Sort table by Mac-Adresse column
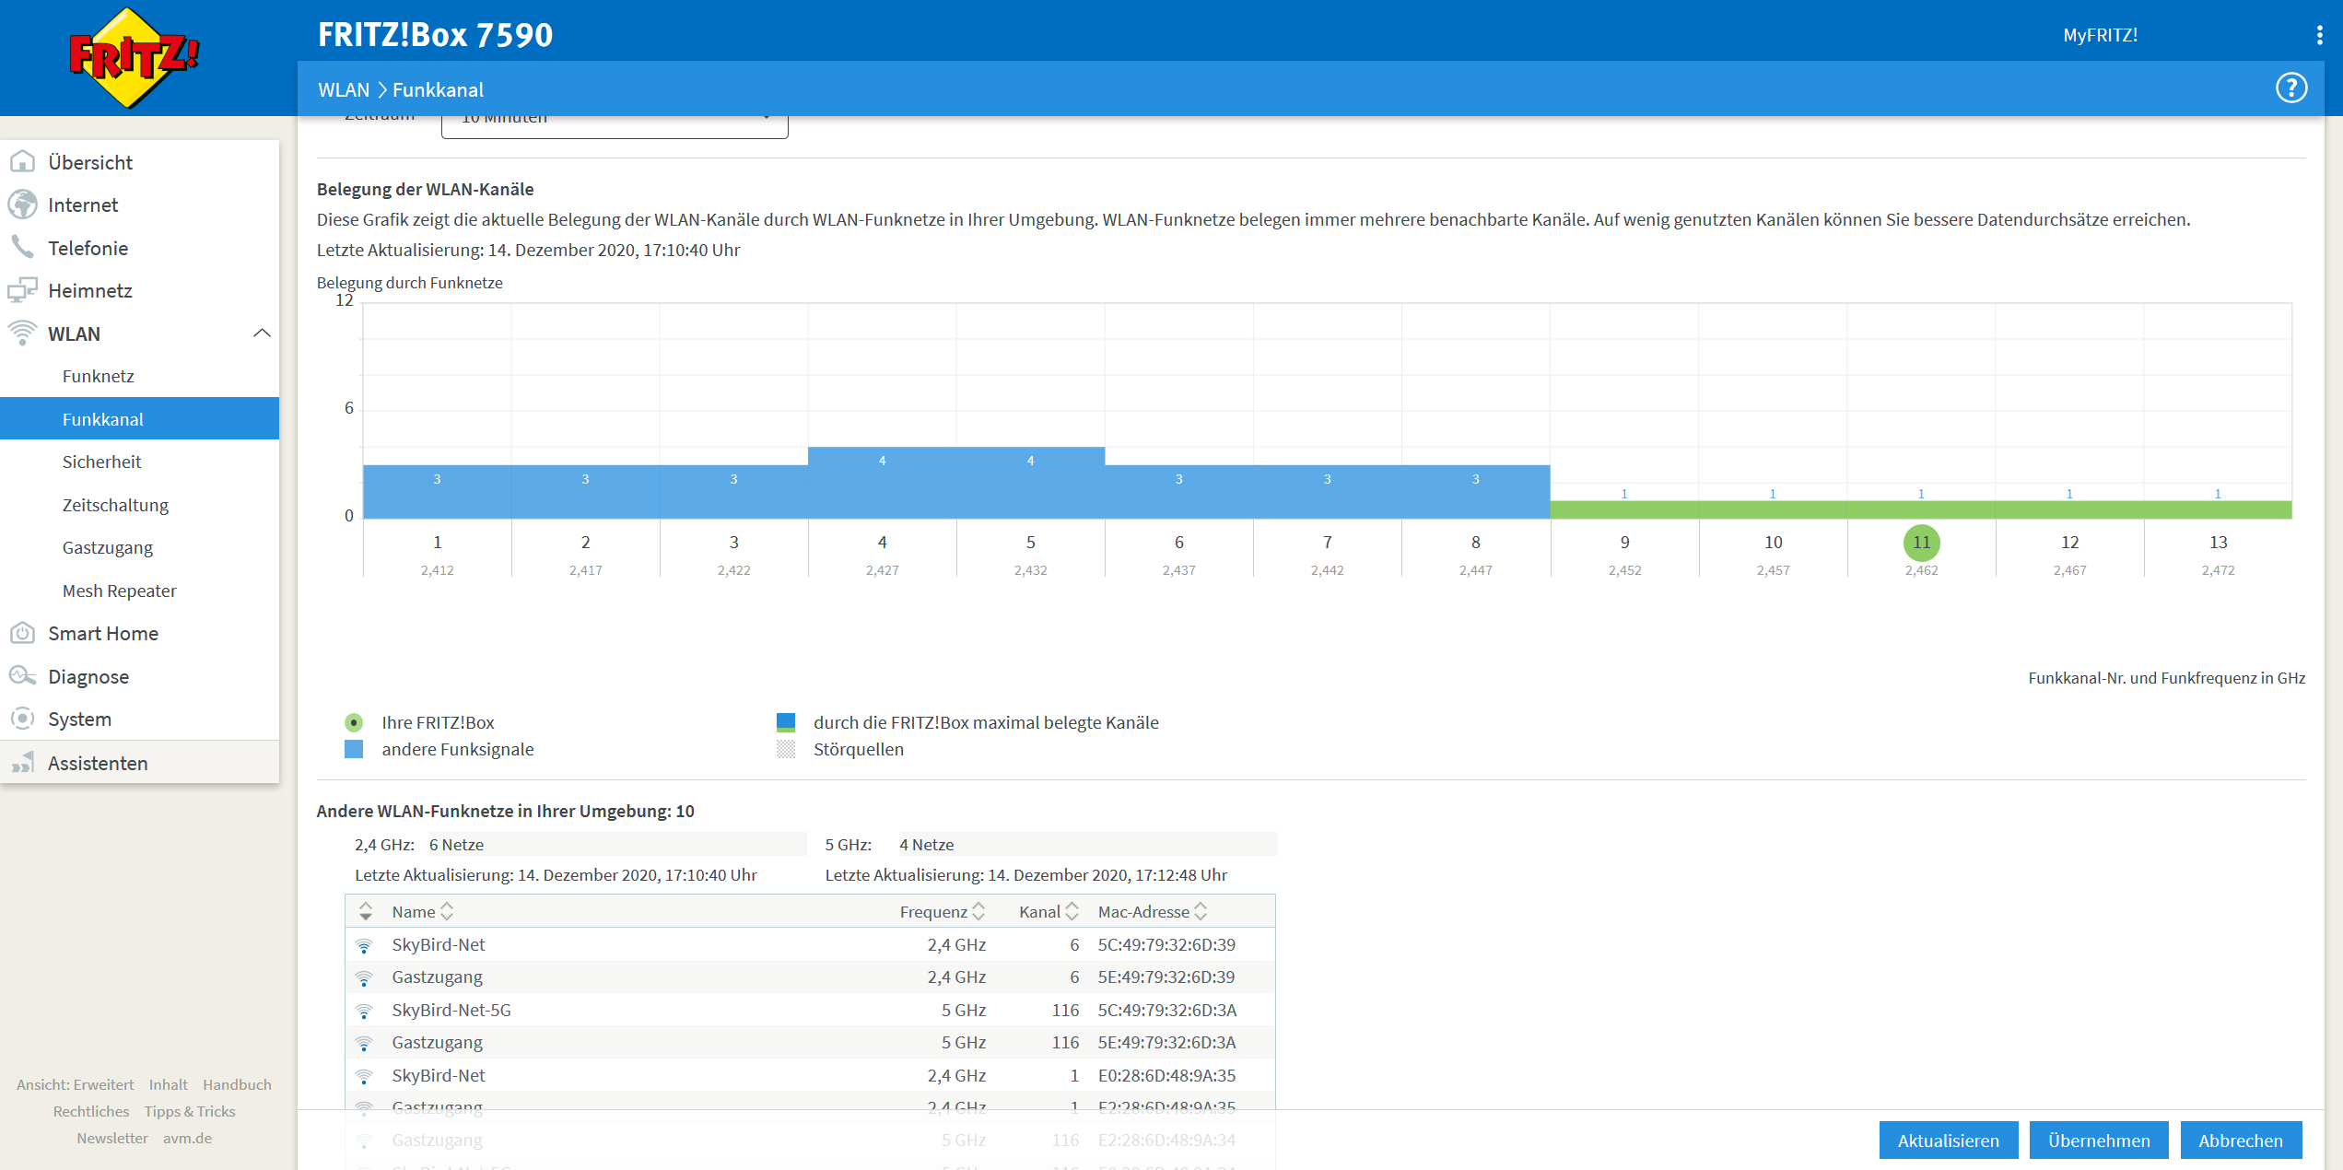The height and width of the screenshot is (1170, 2343). [x=1153, y=911]
